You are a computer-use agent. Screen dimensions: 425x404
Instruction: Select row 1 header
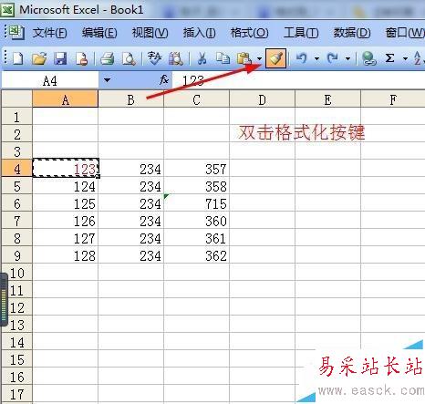17,117
